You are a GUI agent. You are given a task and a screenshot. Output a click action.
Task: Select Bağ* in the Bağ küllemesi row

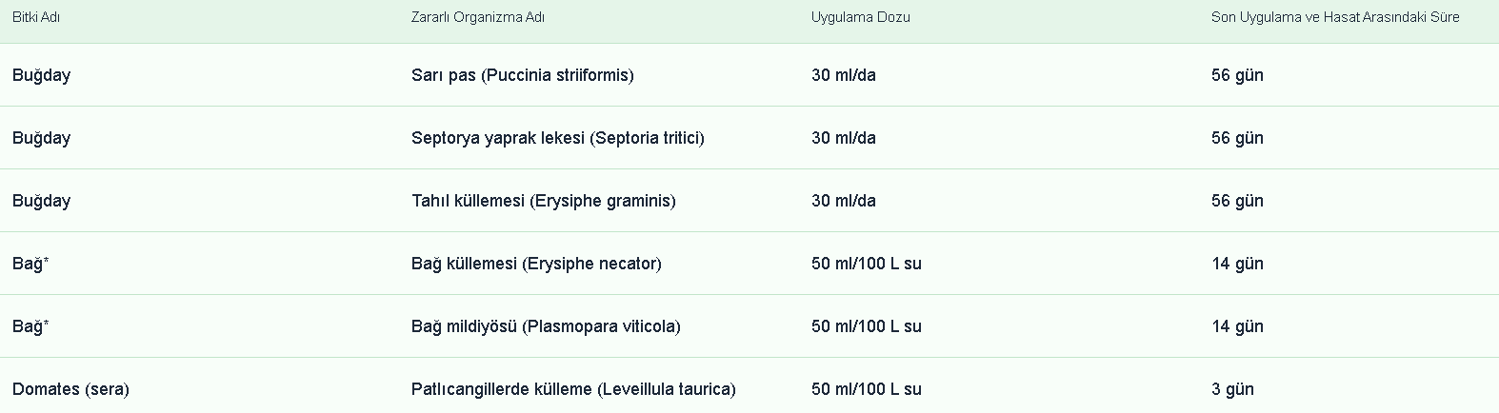[x=30, y=264]
